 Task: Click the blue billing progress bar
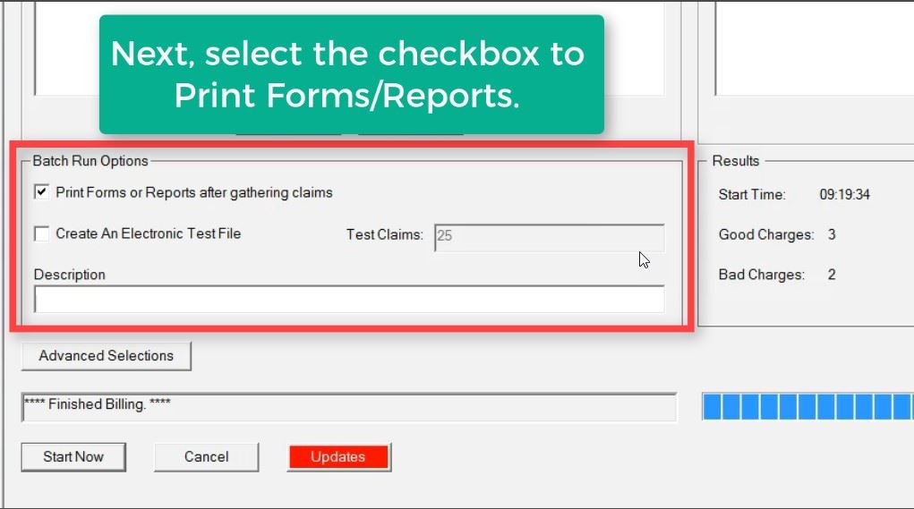click(x=807, y=406)
